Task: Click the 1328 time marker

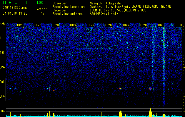Action: coord(143,25)
